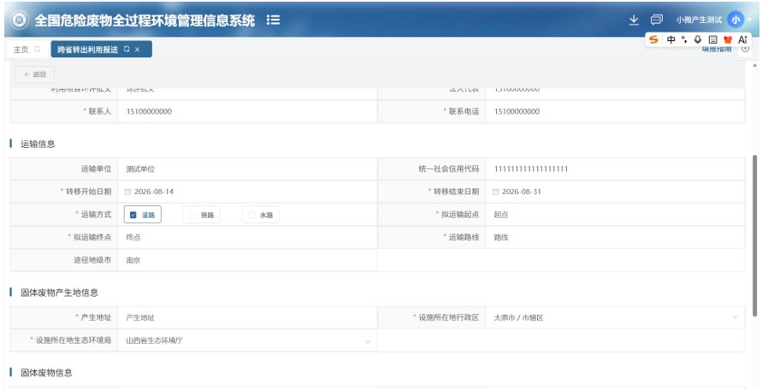
Task: Edit the 运输路线 field 路线
Action: [615, 237]
